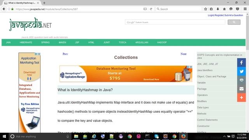The height and width of the screenshot is (140, 249).
Task: Click the chat bubble Hello icon
Action: pos(231,9)
